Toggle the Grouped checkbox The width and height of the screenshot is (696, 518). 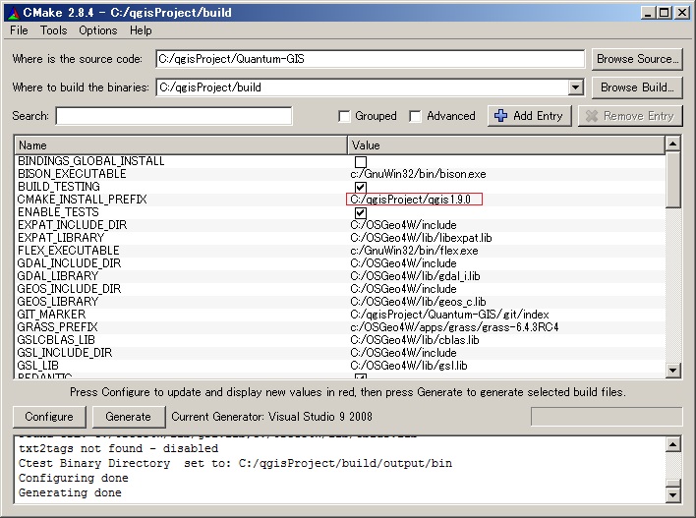coord(344,116)
